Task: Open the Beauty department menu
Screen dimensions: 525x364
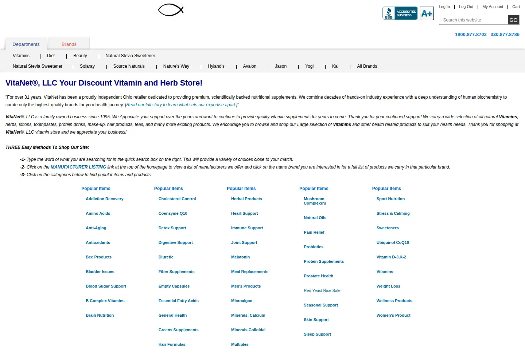Action: click(80, 56)
